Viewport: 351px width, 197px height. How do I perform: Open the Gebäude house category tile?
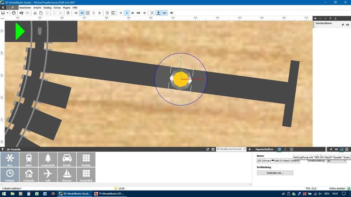coord(29,175)
